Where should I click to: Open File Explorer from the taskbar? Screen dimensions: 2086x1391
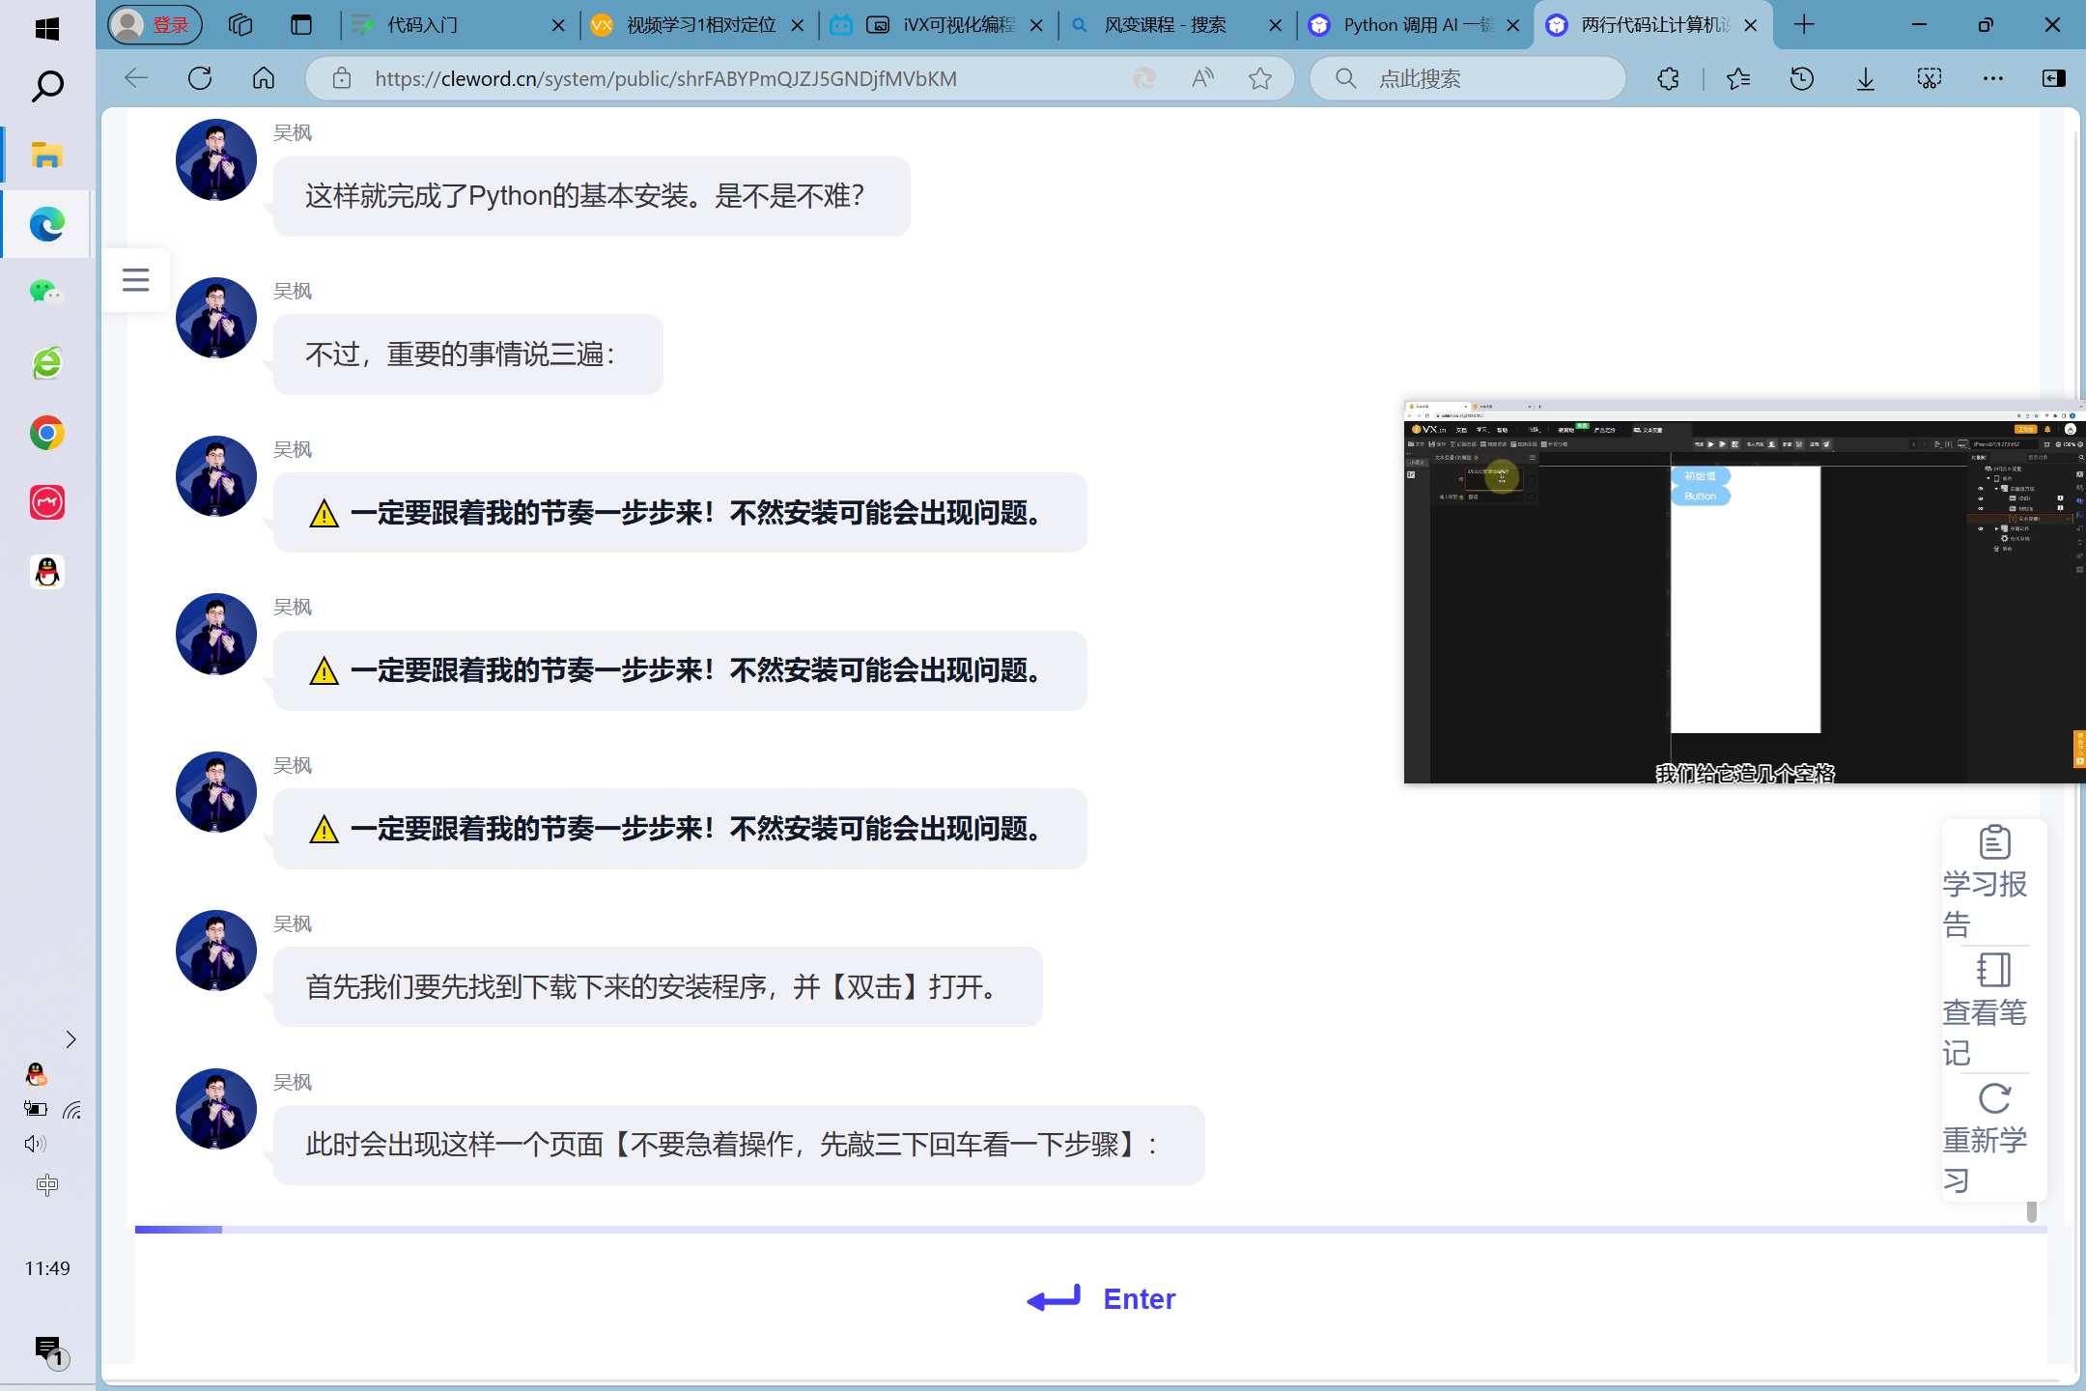pos(46,155)
